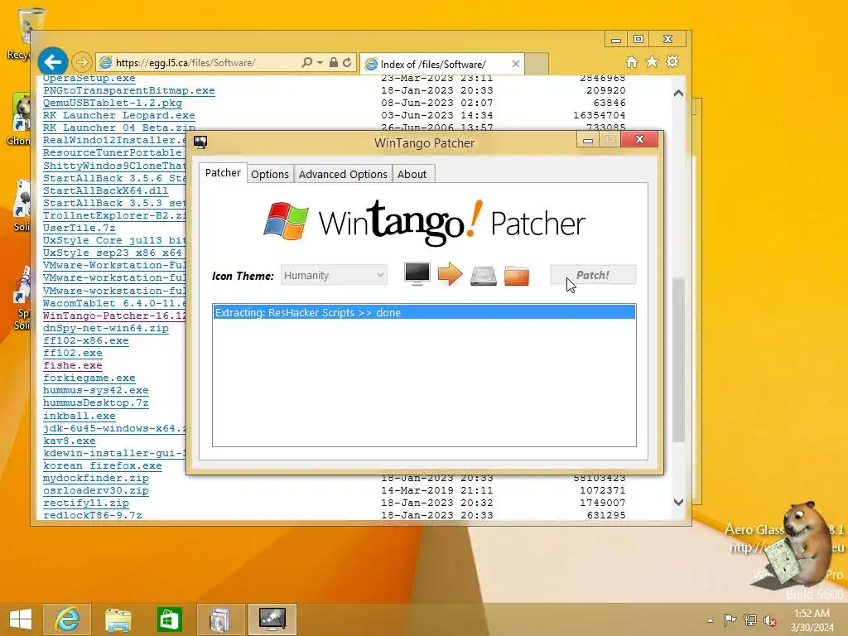This screenshot has width=848, height=636.
Task: Click the search magnifier in address bar
Action: pyautogui.click(x=306, y=63)
